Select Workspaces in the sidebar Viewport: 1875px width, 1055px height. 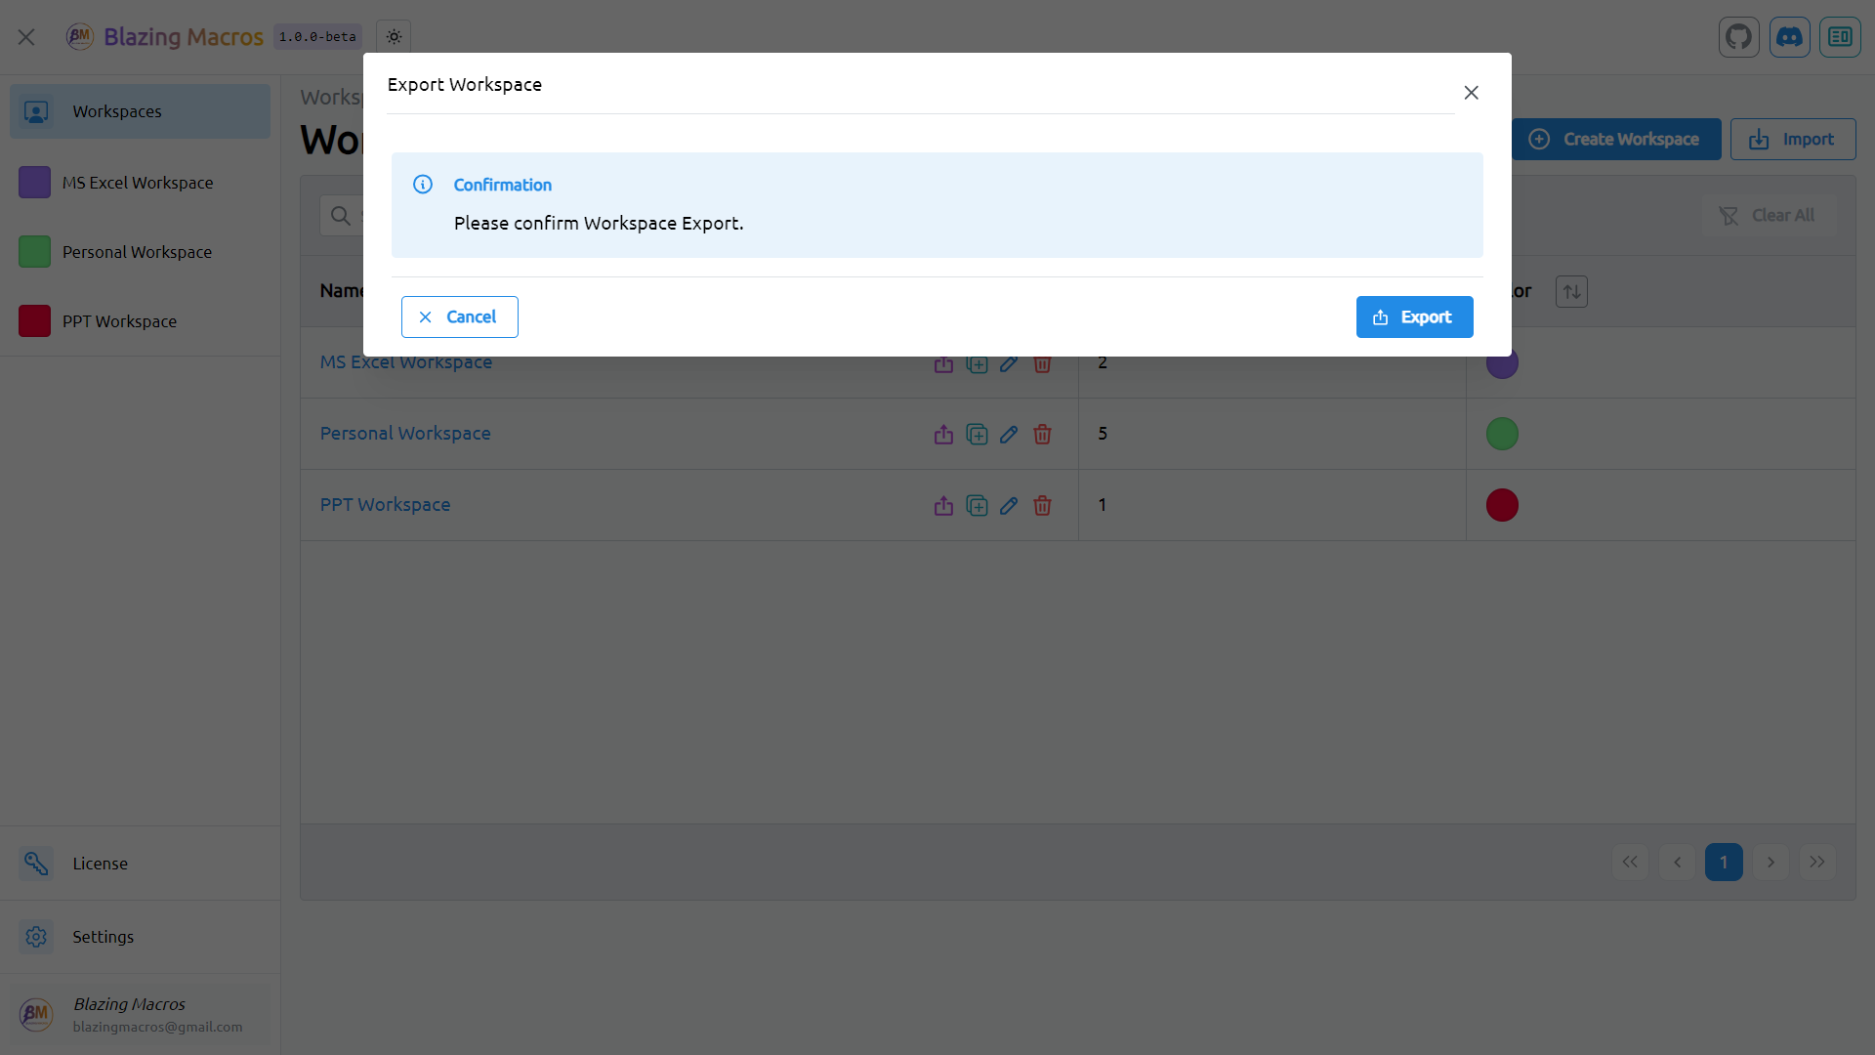141,111
